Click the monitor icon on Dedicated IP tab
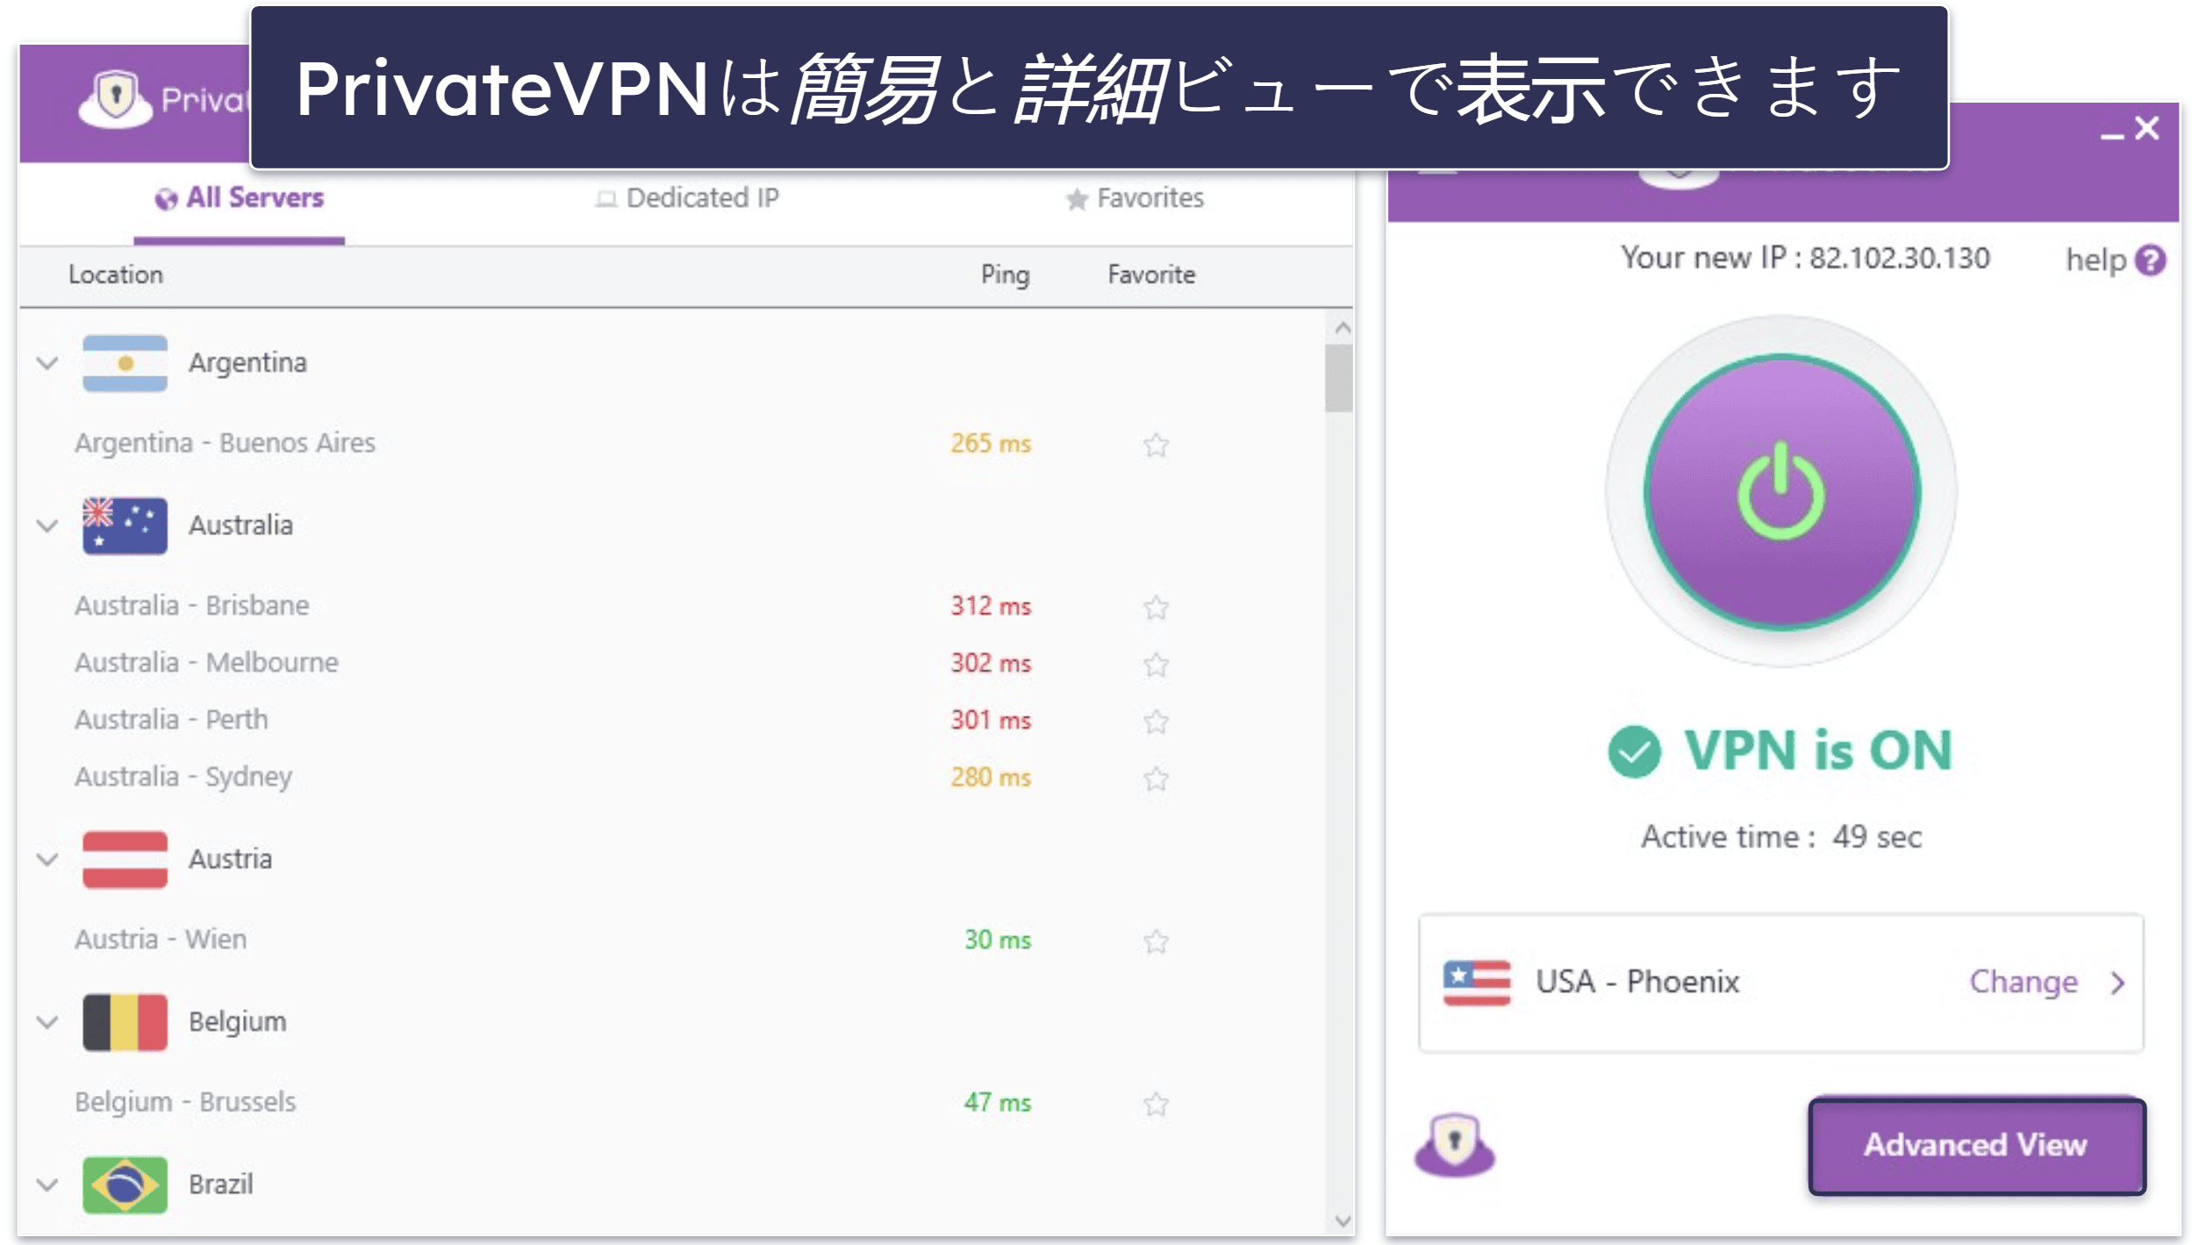 (x=605, y=199)
